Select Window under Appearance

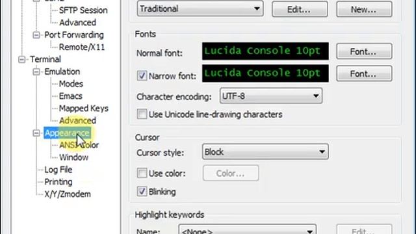click(73, 157)
